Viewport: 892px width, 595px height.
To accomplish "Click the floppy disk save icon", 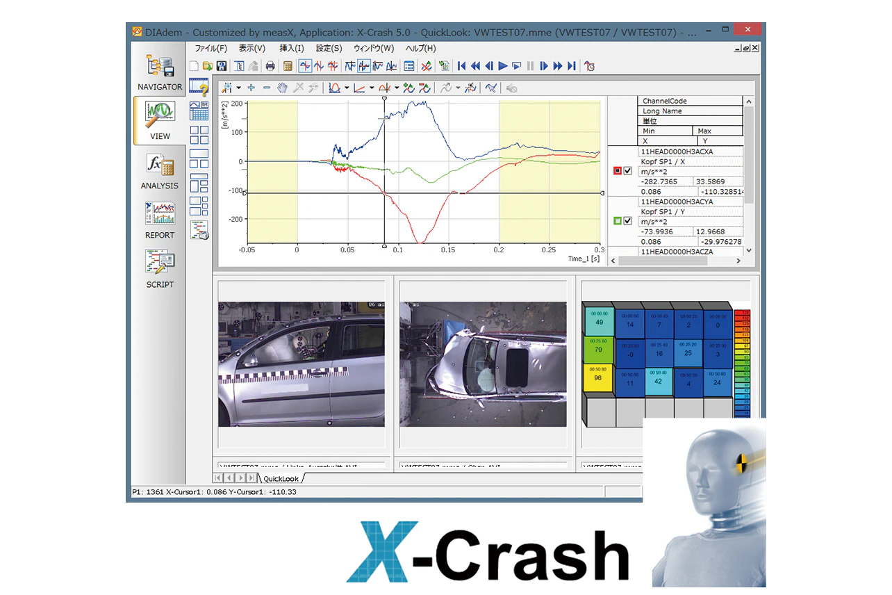I will point(222,66).
